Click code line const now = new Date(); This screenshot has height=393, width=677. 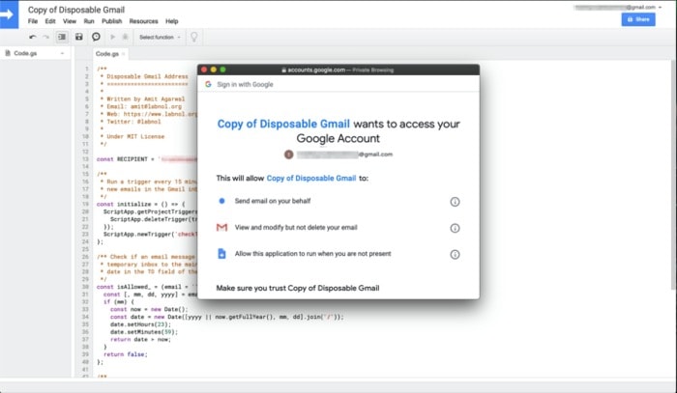(x=149, y=309)
